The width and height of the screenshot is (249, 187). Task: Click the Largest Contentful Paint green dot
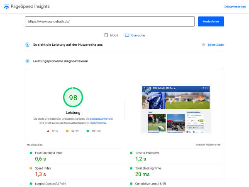pyautogui.click(x=31, y=184)
